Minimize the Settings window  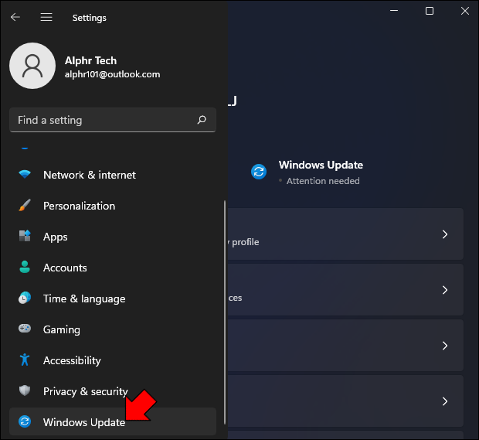pyautogui.click(x=394, y=11)
